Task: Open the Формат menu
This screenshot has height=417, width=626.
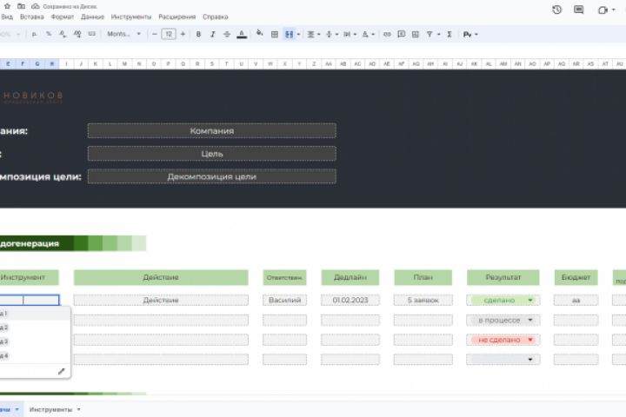Action: pyautogui.click(x=63, y=17)
